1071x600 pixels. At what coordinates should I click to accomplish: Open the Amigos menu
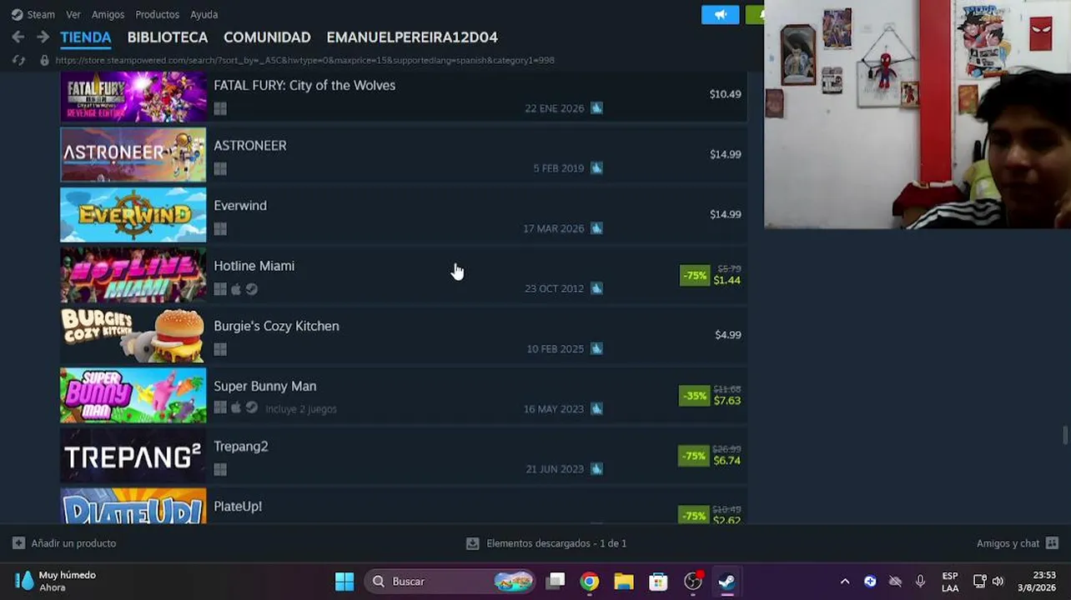108,14
